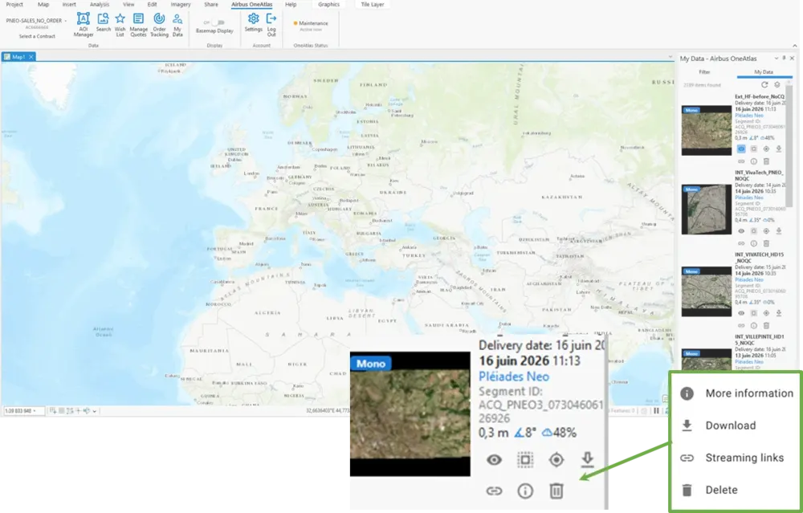
Task: Click the layers icon beside refresh
Action: pyautogui.click(x=777, y=85)
